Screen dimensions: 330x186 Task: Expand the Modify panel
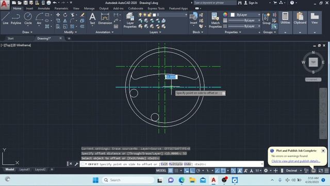click(x=71, y=32)
